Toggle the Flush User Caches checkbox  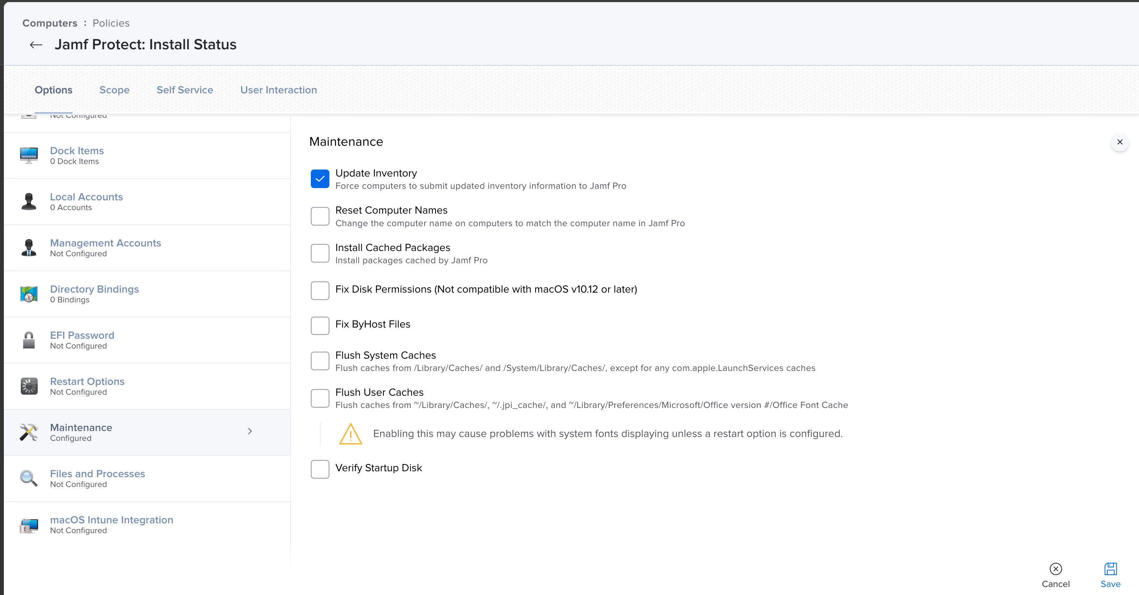[x=320, y=399]
